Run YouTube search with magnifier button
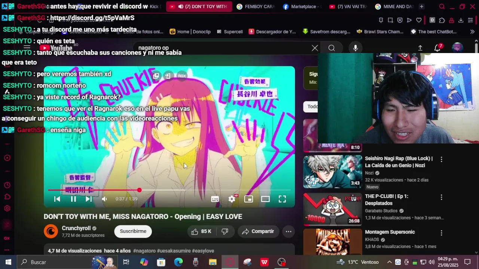479x269 pixels. pyautogui.click(x=332, y=48)
